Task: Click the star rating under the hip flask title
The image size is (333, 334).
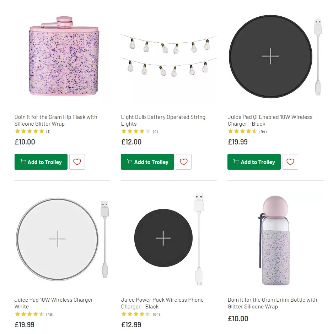Action: pyautogui.click(x=29, y=131)
